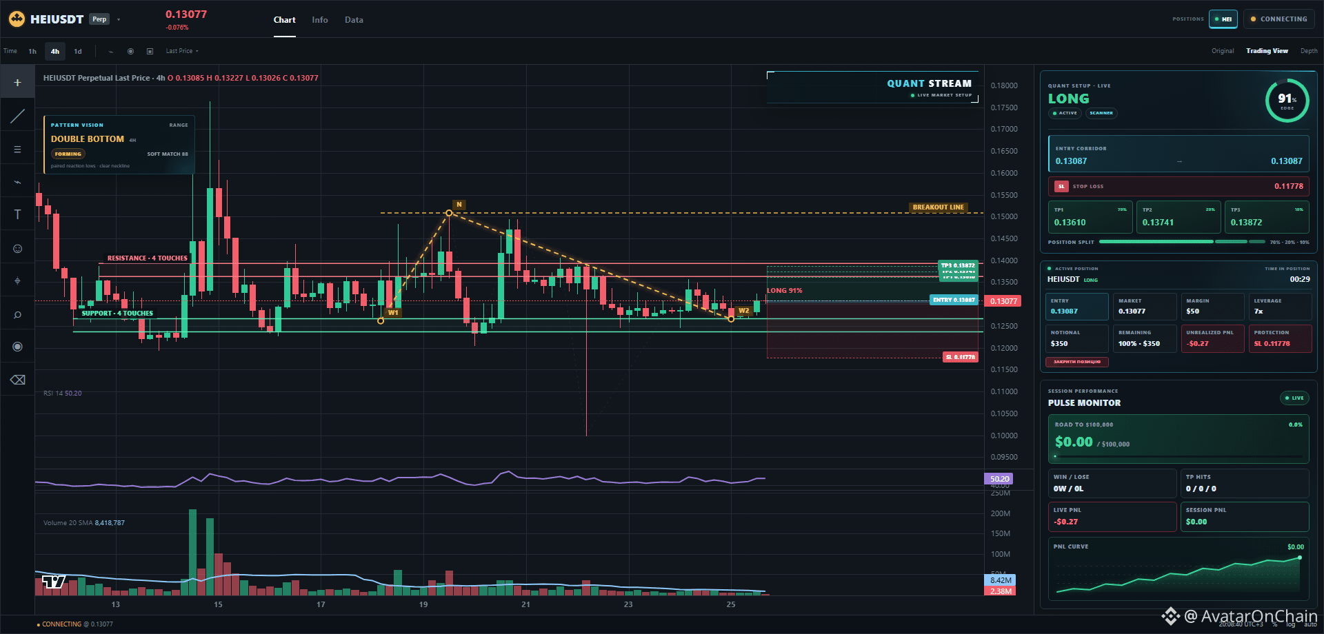Click the circular record icon in the drawing sidebar
This screenshot has width=1324, height=634.
(17, 347)
